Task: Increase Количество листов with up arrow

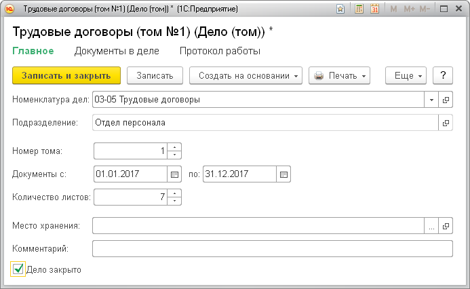Action: (x=174, y=193)
